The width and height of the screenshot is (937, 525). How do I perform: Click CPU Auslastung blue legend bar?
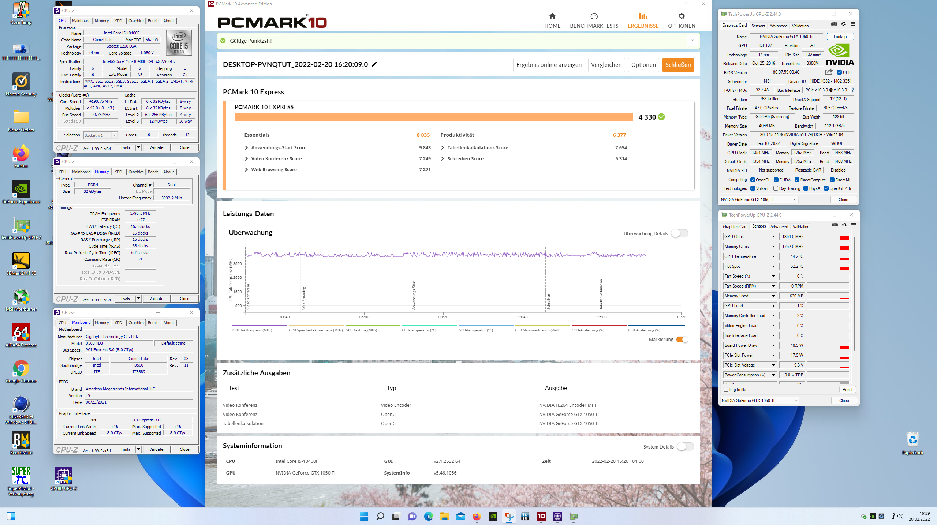656,325
